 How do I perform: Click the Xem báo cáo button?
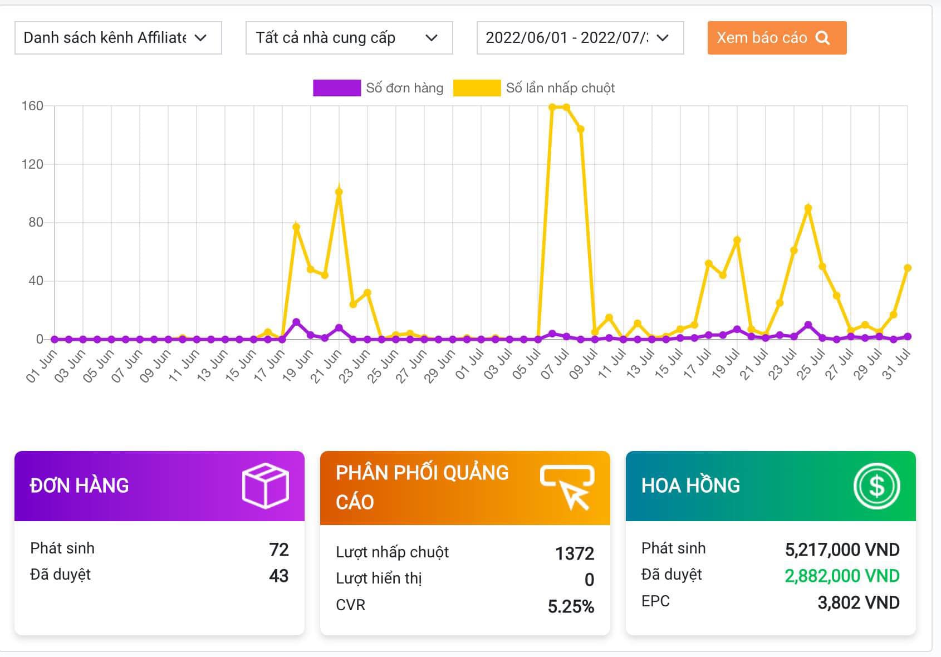coord(777,38)
